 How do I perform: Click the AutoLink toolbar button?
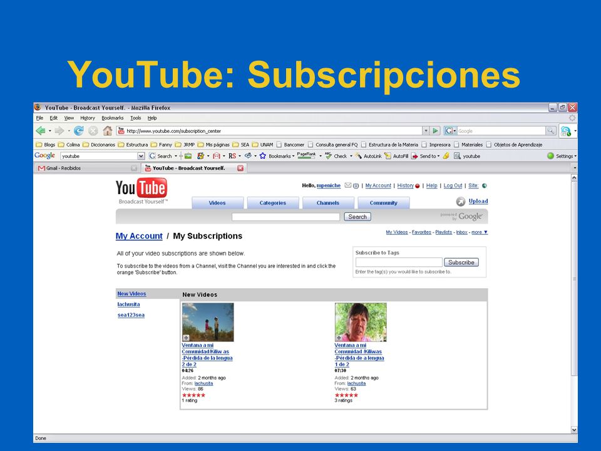coord(368,156)
